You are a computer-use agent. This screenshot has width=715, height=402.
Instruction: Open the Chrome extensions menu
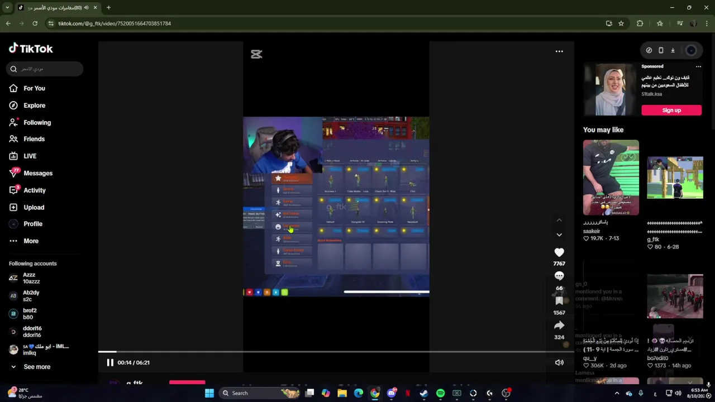(x=640, y=23)
